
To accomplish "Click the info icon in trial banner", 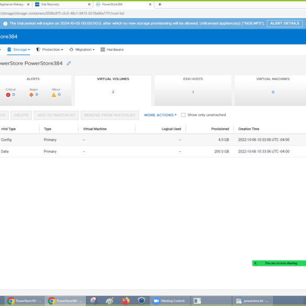I will [5, 24].
